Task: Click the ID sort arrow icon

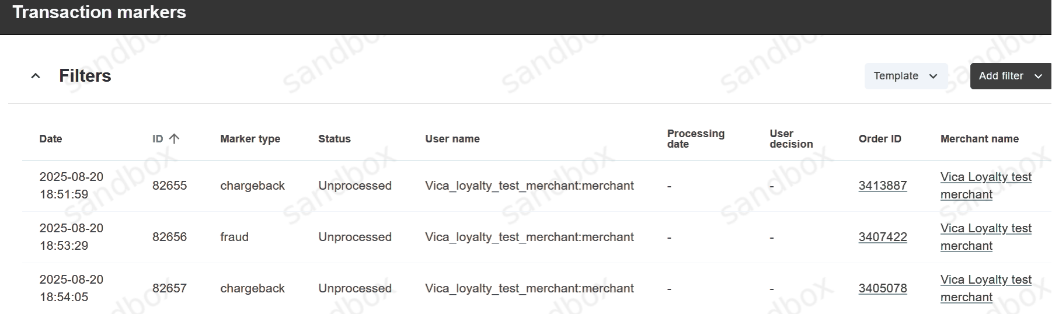Action: tap(174, 138)
